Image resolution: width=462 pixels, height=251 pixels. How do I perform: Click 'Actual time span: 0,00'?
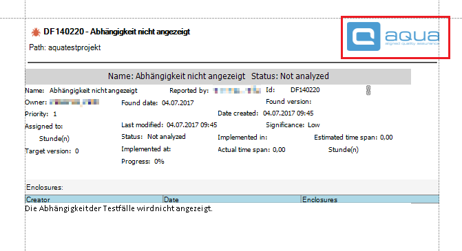251,150
